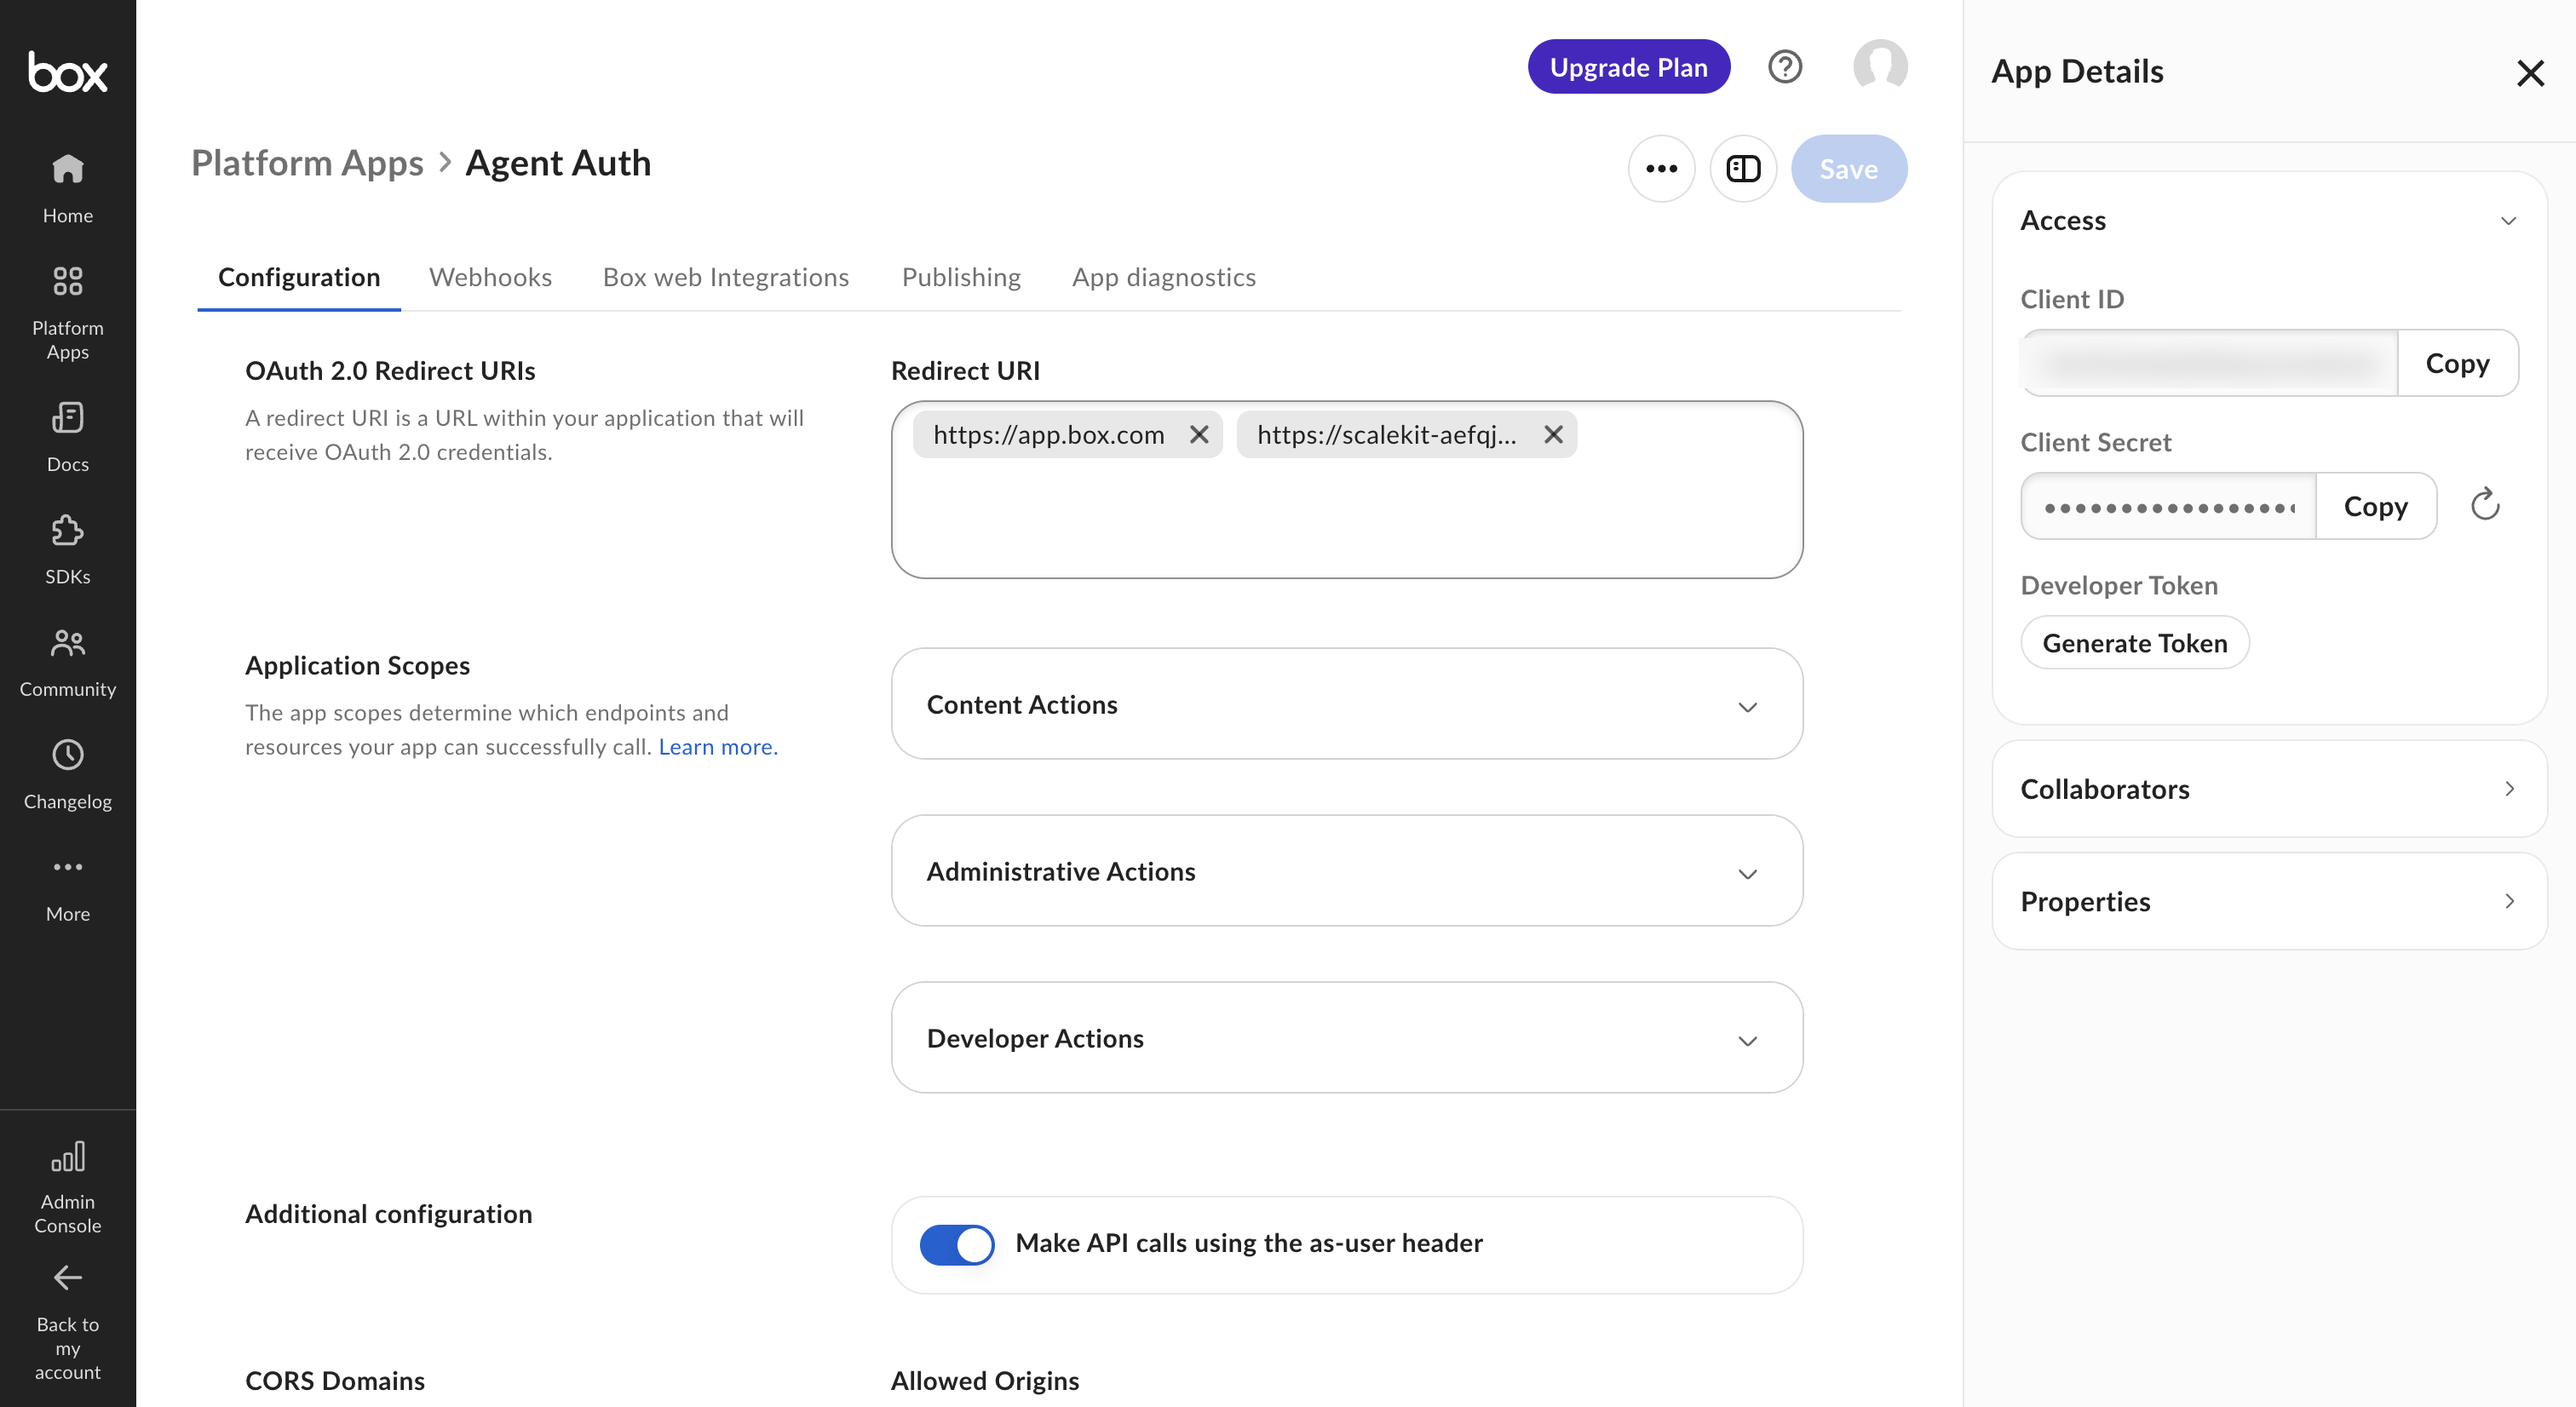Switch to Box web Integrations tab

[725, 277]
